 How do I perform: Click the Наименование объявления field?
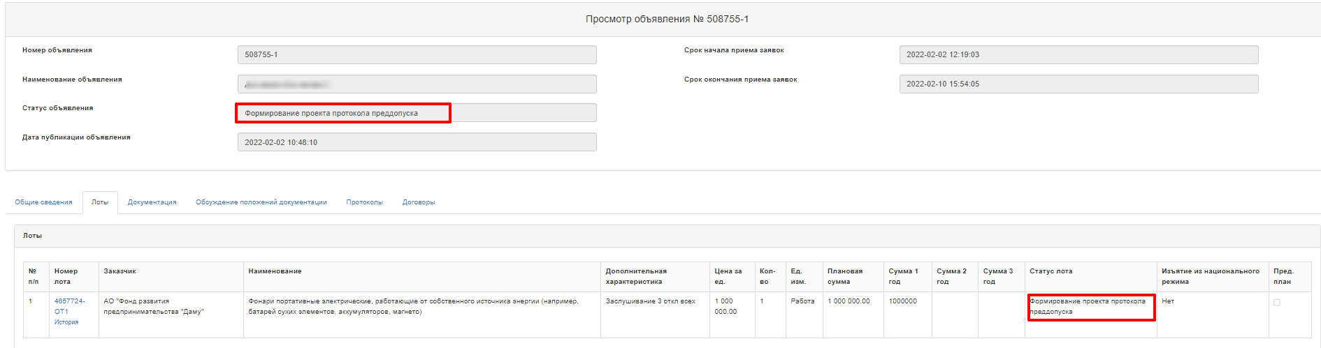coord(417,84)
